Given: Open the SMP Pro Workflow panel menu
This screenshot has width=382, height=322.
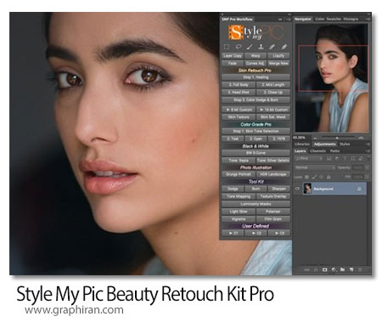Looking at the screenshot, I should coord(288,20).
